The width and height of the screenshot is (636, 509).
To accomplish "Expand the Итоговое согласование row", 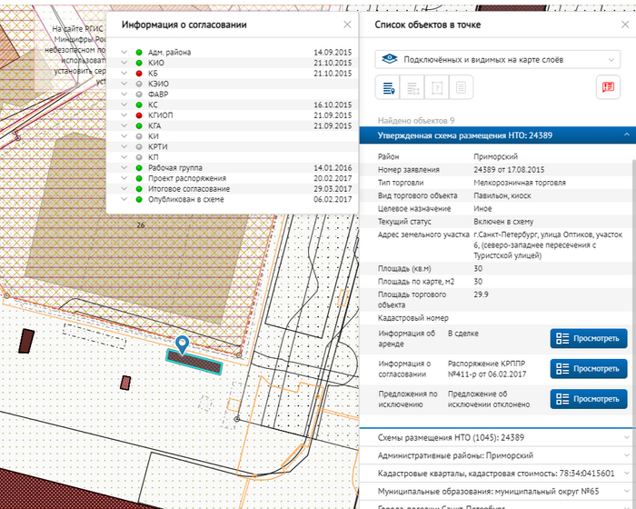I will coord(123,189).
